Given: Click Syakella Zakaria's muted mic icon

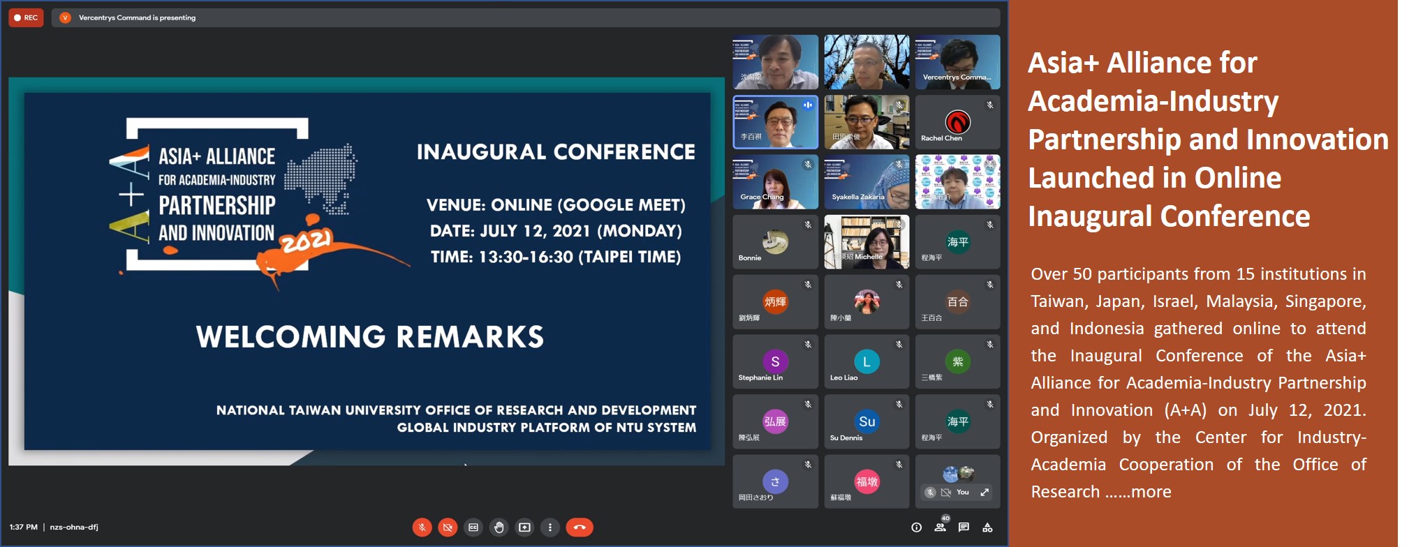Looking at the screenshot, I should click(899, 165).
